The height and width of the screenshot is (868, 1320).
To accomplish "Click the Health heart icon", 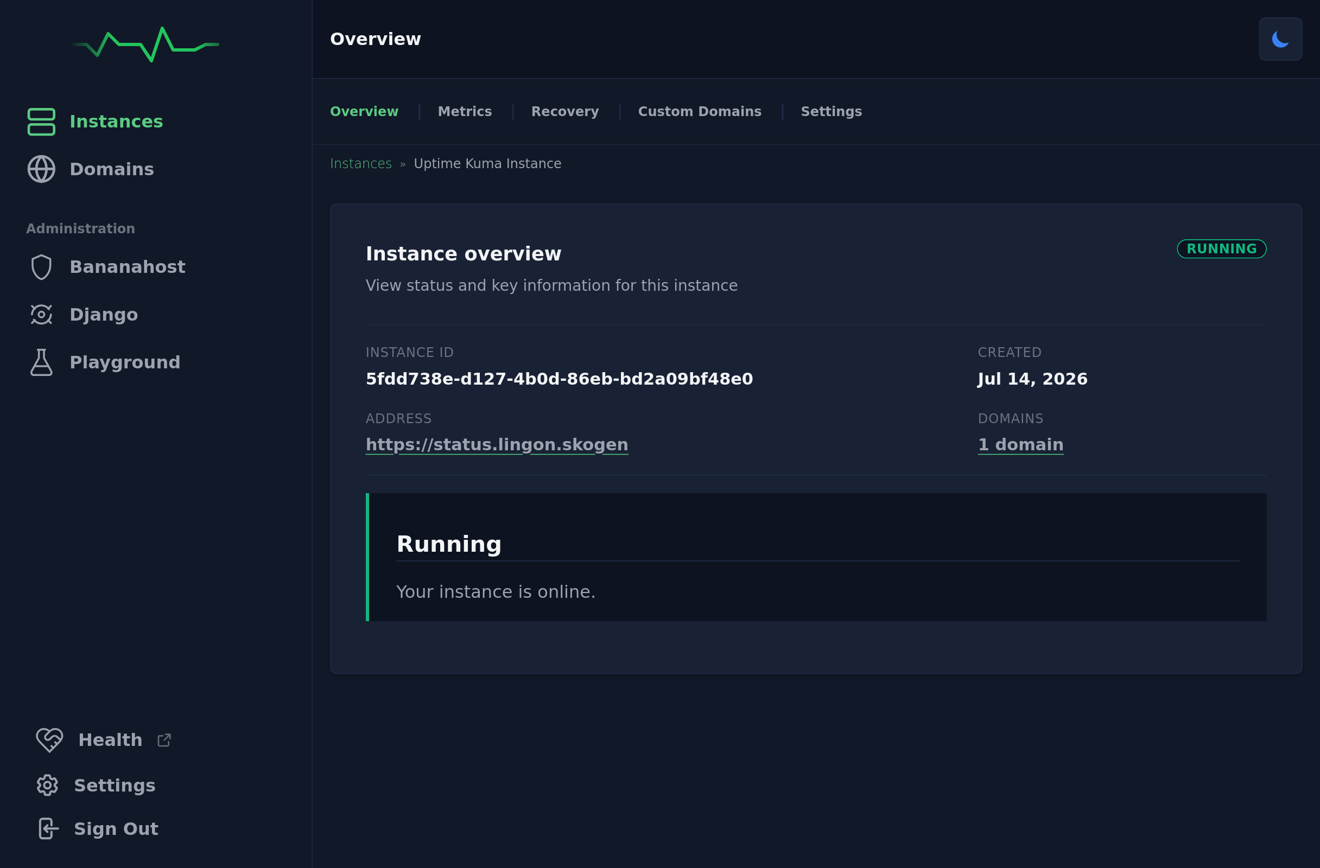I will [50, 740].
